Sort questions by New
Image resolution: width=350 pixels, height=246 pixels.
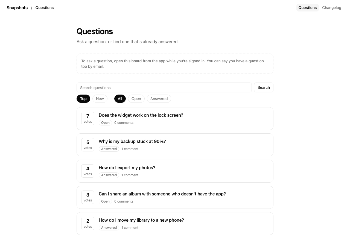coord(100,99)
